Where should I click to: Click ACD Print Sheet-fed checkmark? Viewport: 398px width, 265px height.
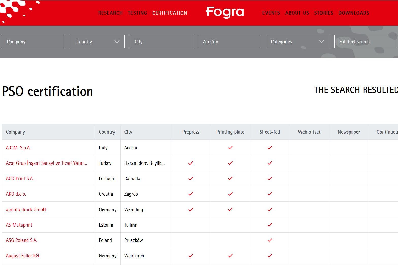point(270,178)
